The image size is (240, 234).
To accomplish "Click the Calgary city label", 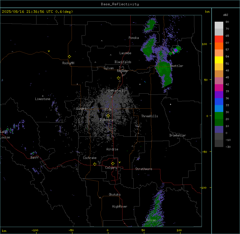I will pos(111,168).
